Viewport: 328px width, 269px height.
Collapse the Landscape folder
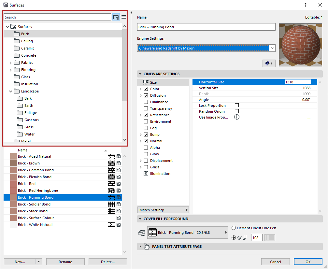tap(10, 92)
